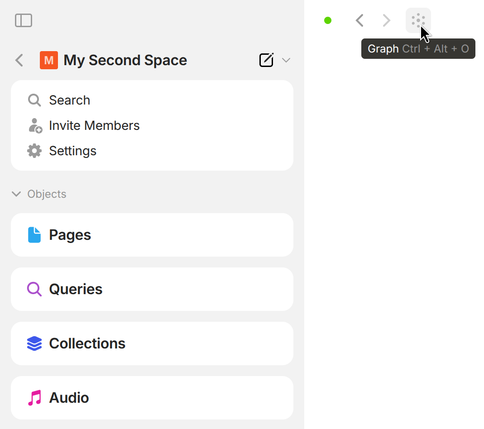Click the green sync status dot
Viewport: 484px width, 429px height.
[x=328, y=20]
